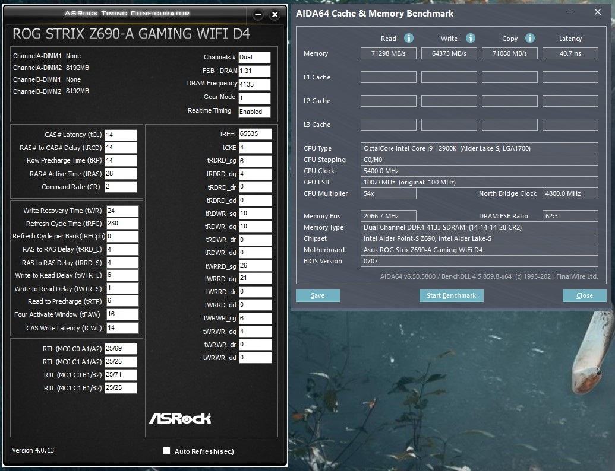Image resolution: width=615 pixels, height=471 pixels.
Task: Click the Memory Type DDR4-4133 value
Action: coord(480,227)
